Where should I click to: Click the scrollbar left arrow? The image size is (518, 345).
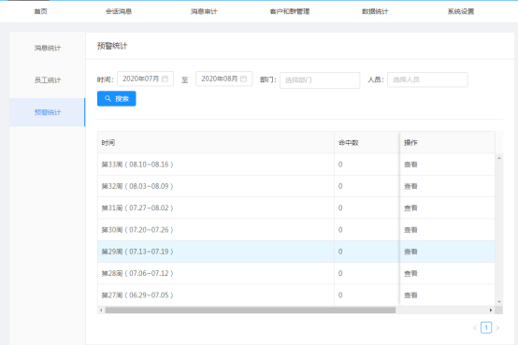click(x=101, y=310)
